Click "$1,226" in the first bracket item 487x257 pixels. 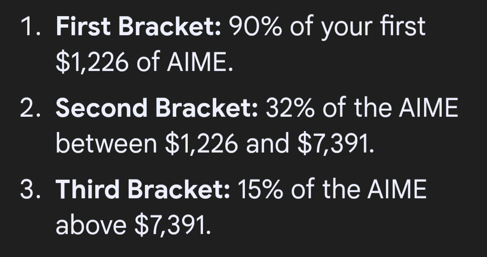92,62
